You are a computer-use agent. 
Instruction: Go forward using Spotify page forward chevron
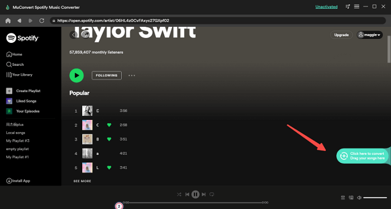85,35
